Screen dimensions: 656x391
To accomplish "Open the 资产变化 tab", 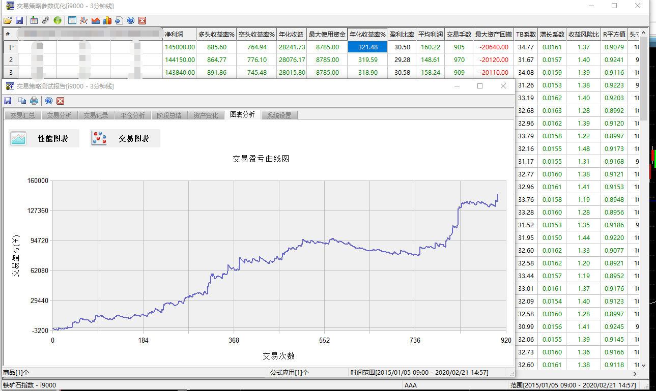I will pyautogui.click(x=206, y=115).
